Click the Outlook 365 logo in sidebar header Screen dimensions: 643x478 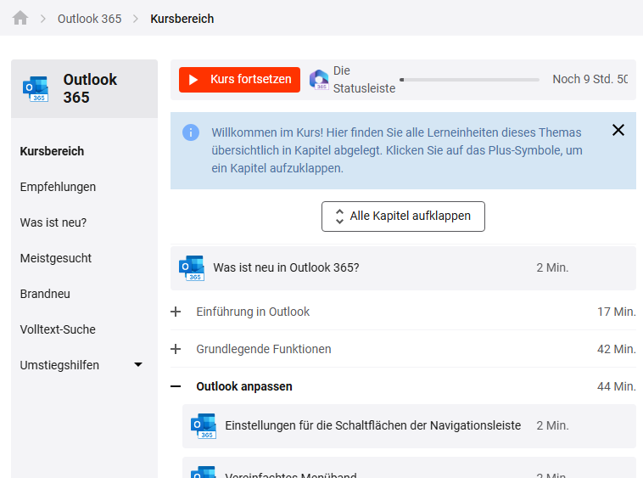(36, 88)
